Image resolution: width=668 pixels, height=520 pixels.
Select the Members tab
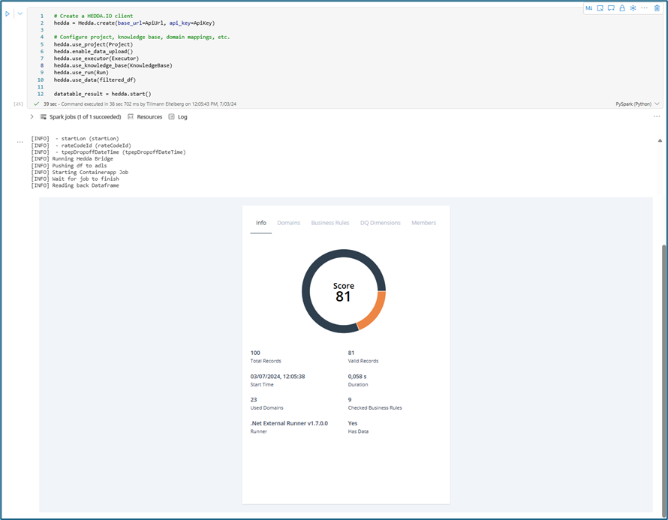(423, 223)
